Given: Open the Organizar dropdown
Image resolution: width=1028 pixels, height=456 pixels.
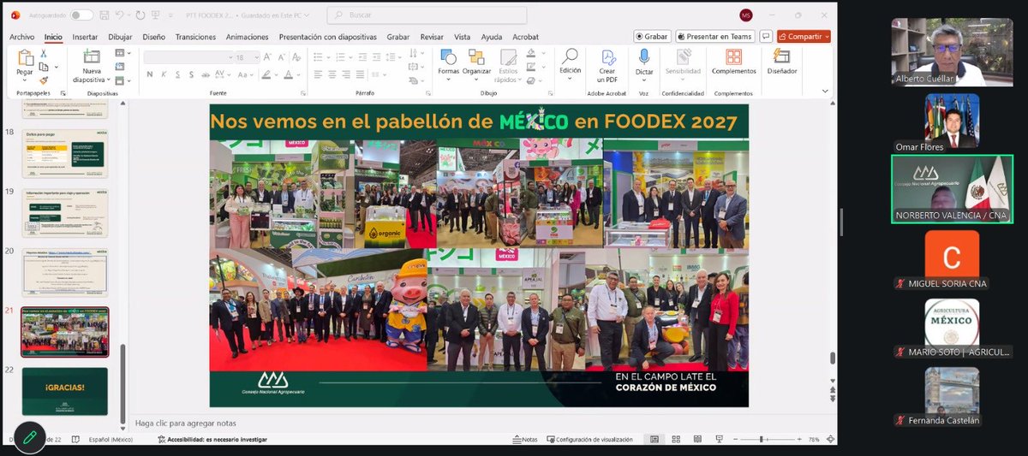Looking at the screenshot, I should [476, 63].
